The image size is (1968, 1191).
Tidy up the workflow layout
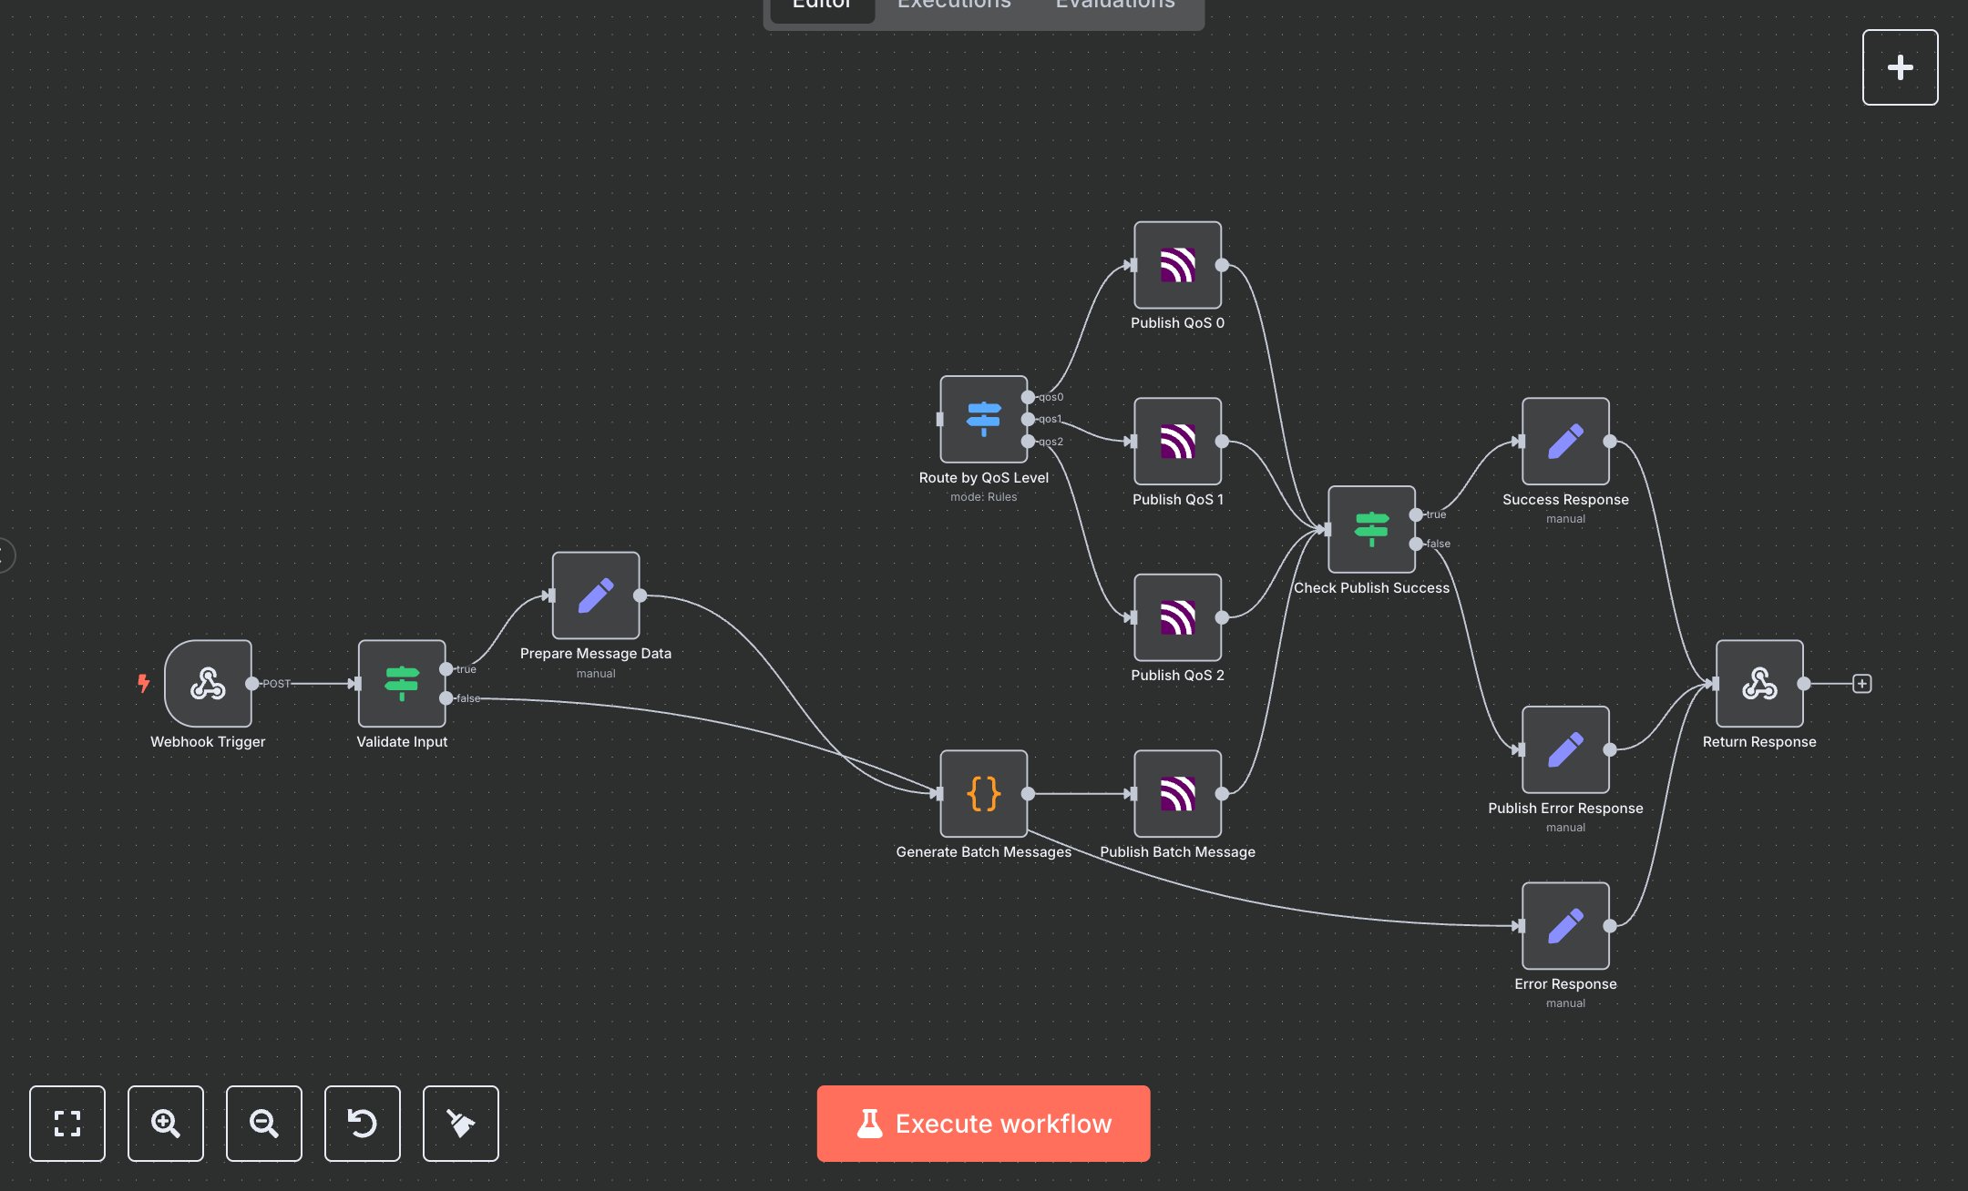(x=461, y=1124)
